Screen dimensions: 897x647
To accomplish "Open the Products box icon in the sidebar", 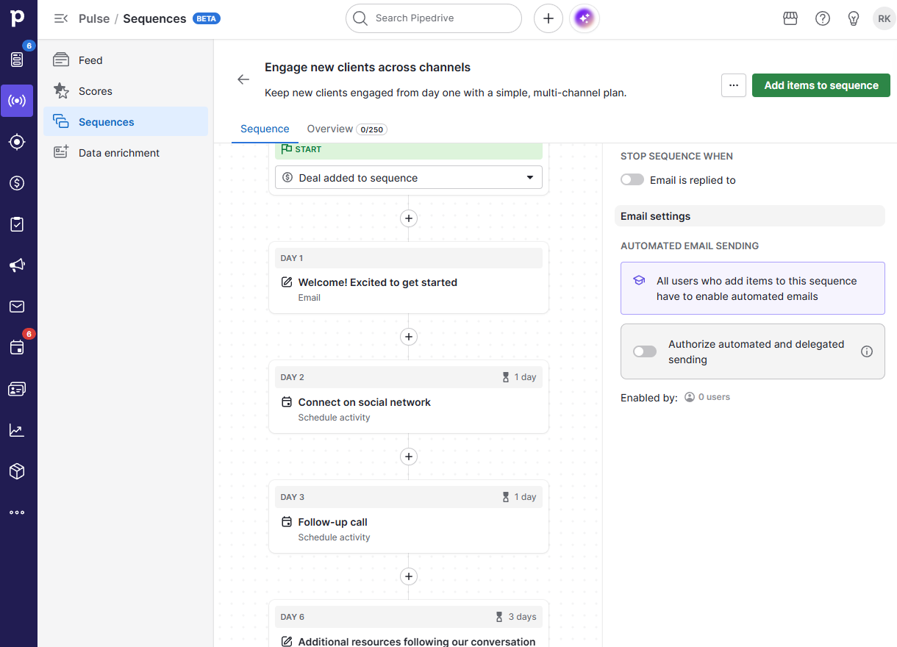I will click(18, 471).
